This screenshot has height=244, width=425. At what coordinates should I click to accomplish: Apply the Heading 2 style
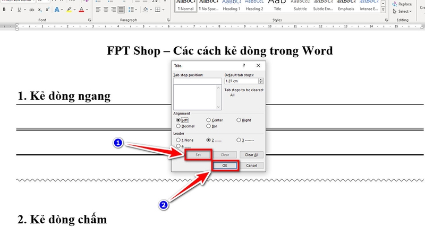coord(254,6)
